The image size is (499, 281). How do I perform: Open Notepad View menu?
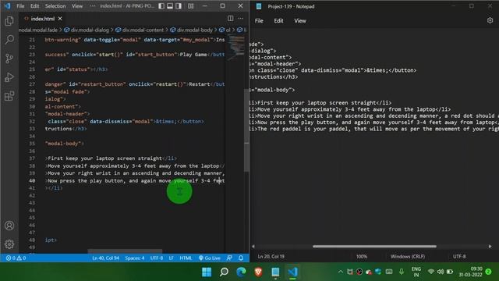(x=299, y=21)
